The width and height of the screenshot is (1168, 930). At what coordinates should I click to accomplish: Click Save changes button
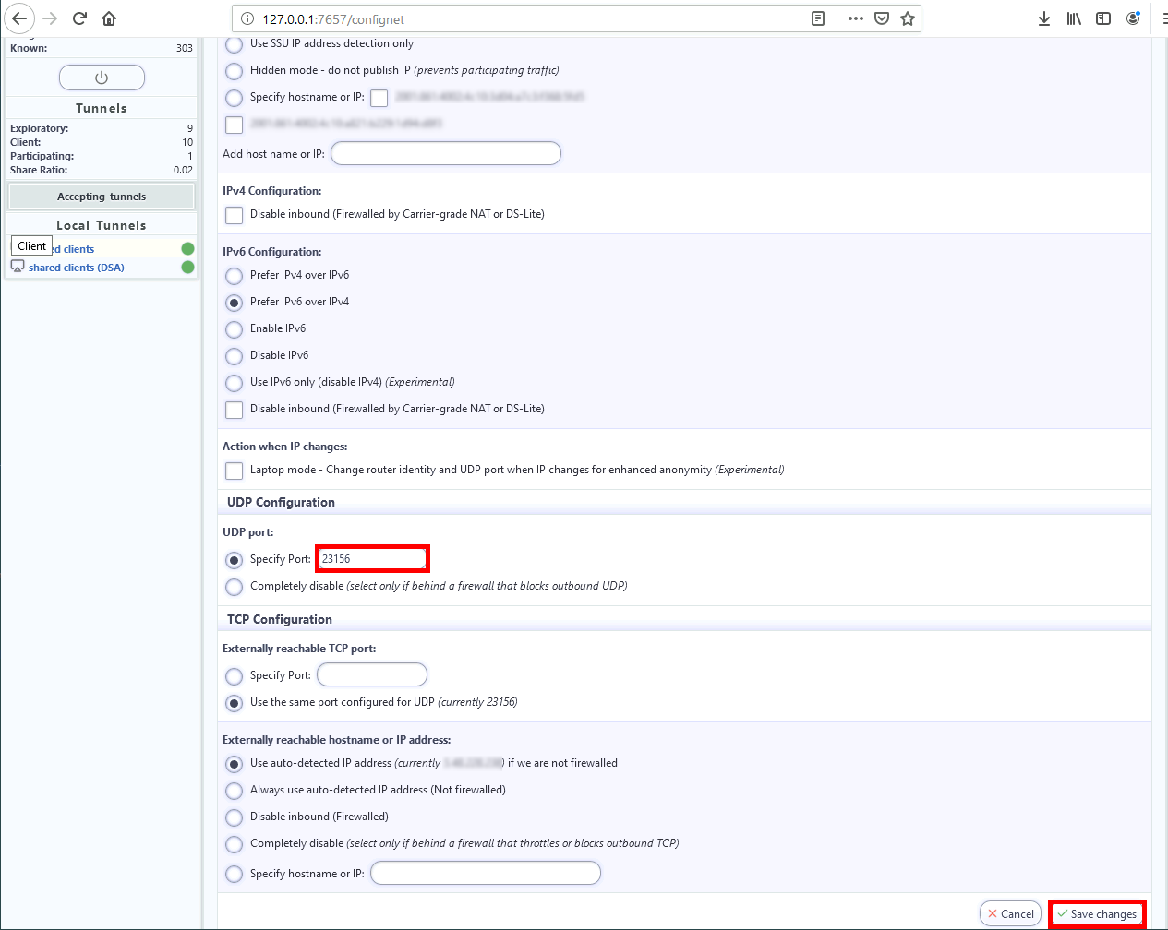coord(1097,913)
